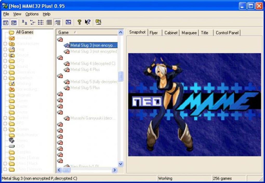265x183 pixels.
Task: Expand the Source folder tree node
Action: tap(5, 55)
